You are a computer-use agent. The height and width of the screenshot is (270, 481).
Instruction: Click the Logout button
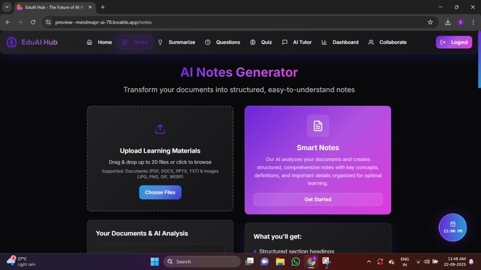click(x=454, y=42)
